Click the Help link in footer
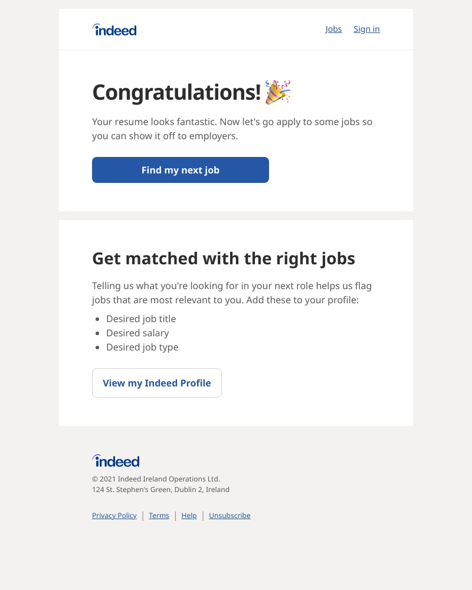 [x=189, y=515]
